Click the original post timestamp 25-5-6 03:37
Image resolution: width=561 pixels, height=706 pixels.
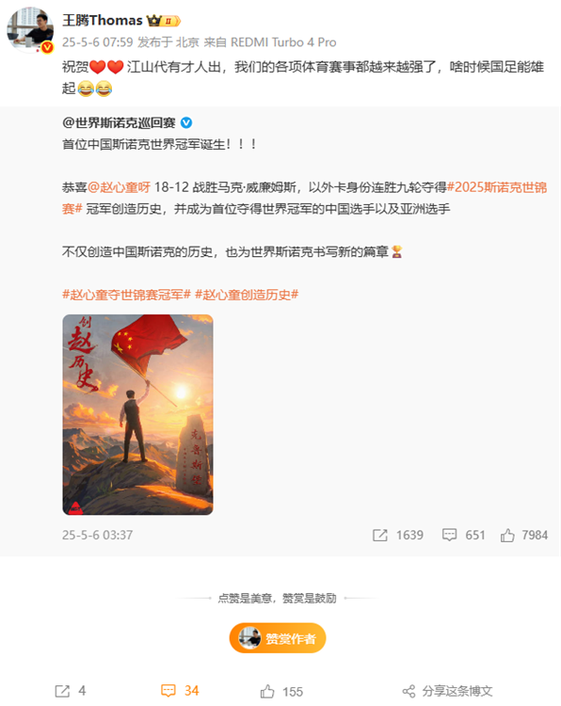point(98,535)
